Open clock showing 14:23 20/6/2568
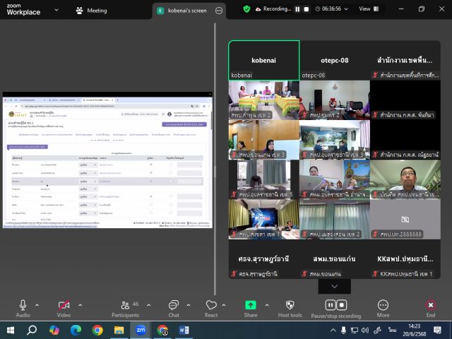 (415, 330)
